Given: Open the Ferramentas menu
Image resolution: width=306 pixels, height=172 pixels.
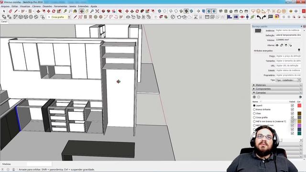Looking at the screenshot, I should pyautogui.click(x=61, y=6).
